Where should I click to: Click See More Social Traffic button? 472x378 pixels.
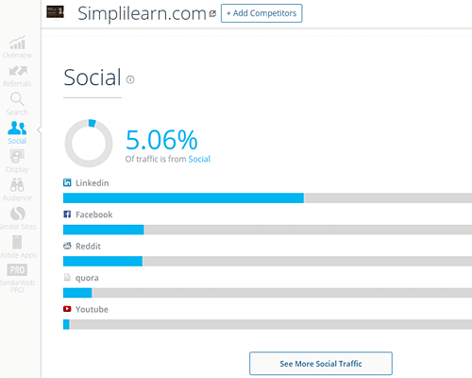pyautogui.click(x=321, y=364)
